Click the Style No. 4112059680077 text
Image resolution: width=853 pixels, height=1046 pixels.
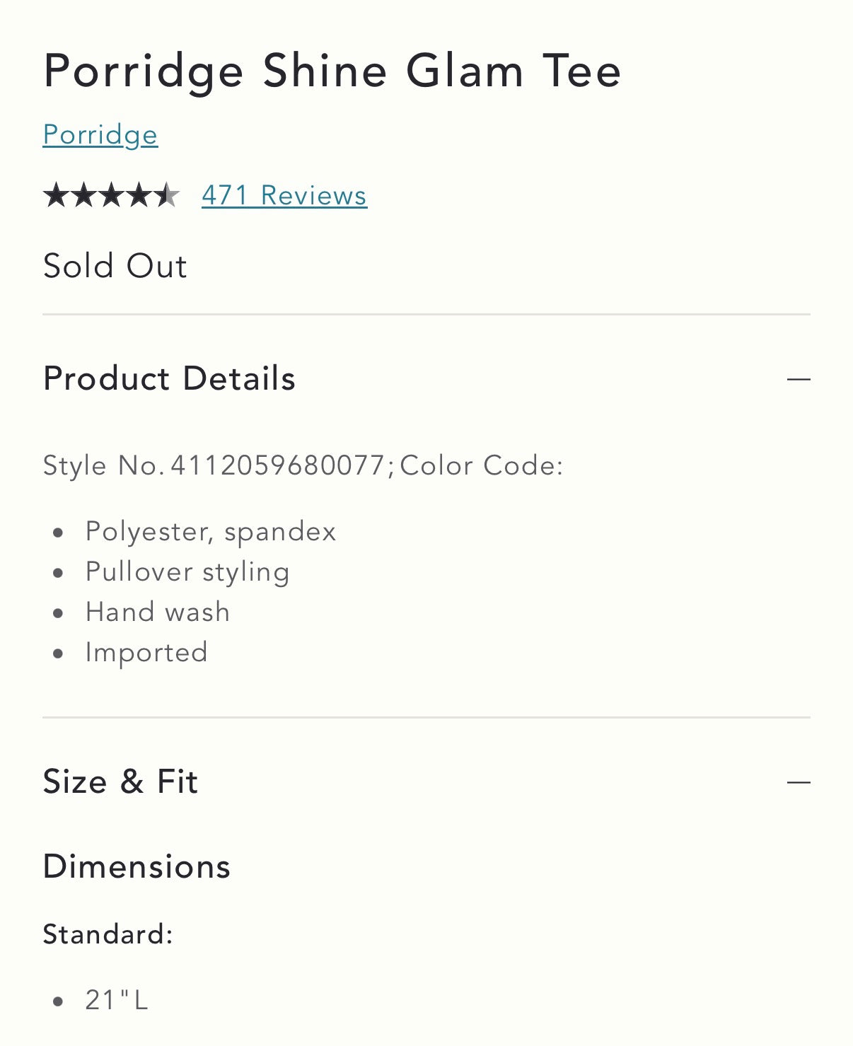pos(214,465)
